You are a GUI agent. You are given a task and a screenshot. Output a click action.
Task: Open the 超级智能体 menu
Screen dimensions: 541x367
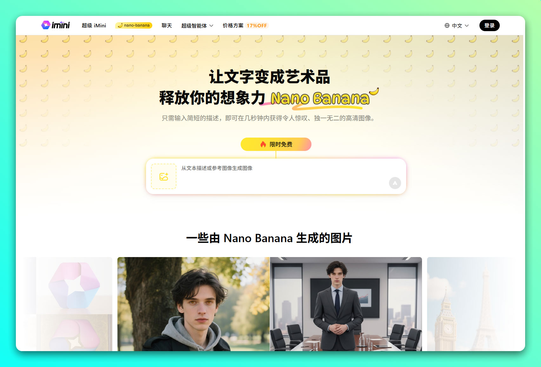(197, 26)
